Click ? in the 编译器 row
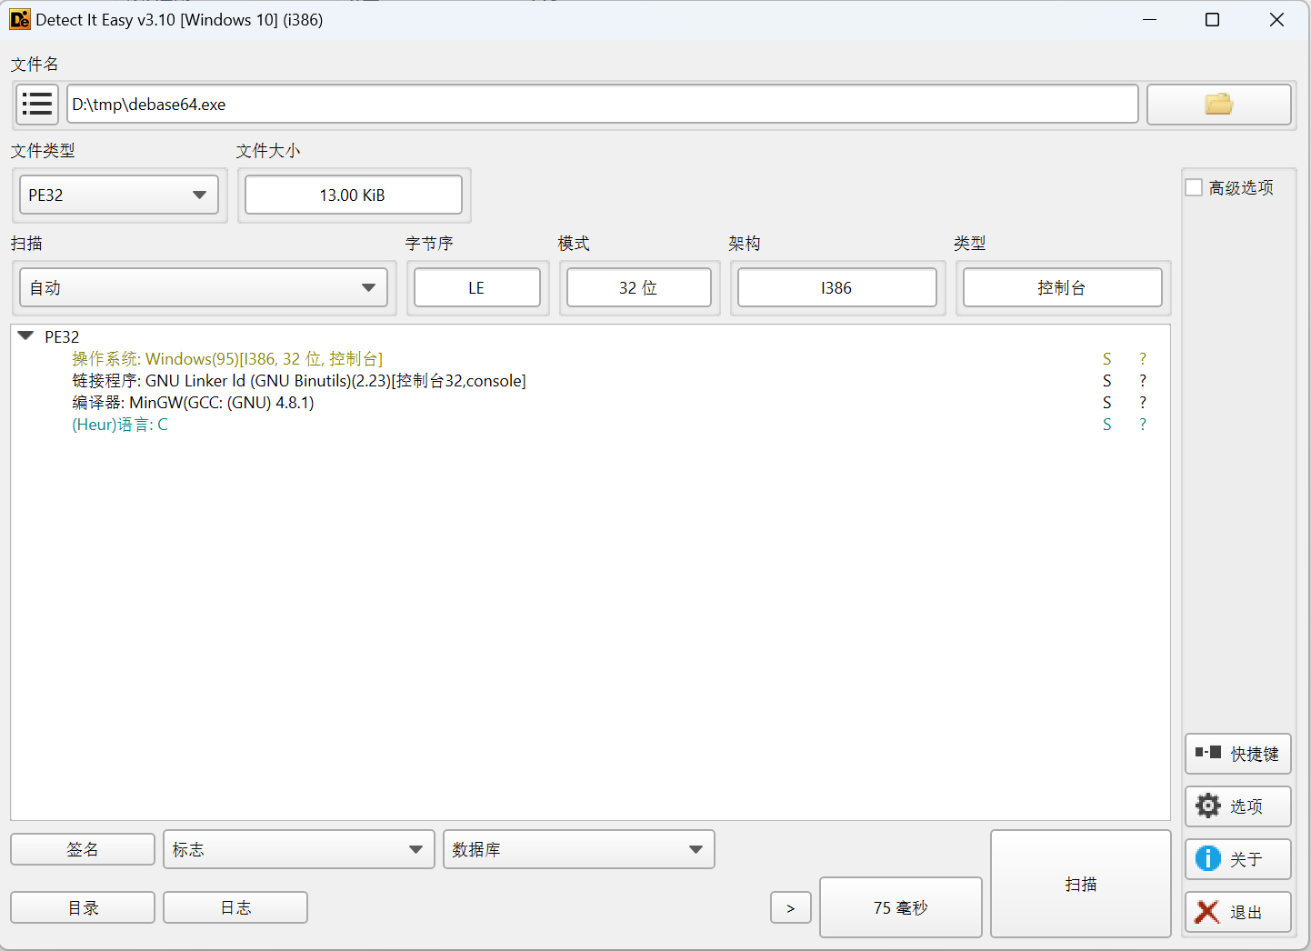The image size is (1311, 951). coord(1143,403)
